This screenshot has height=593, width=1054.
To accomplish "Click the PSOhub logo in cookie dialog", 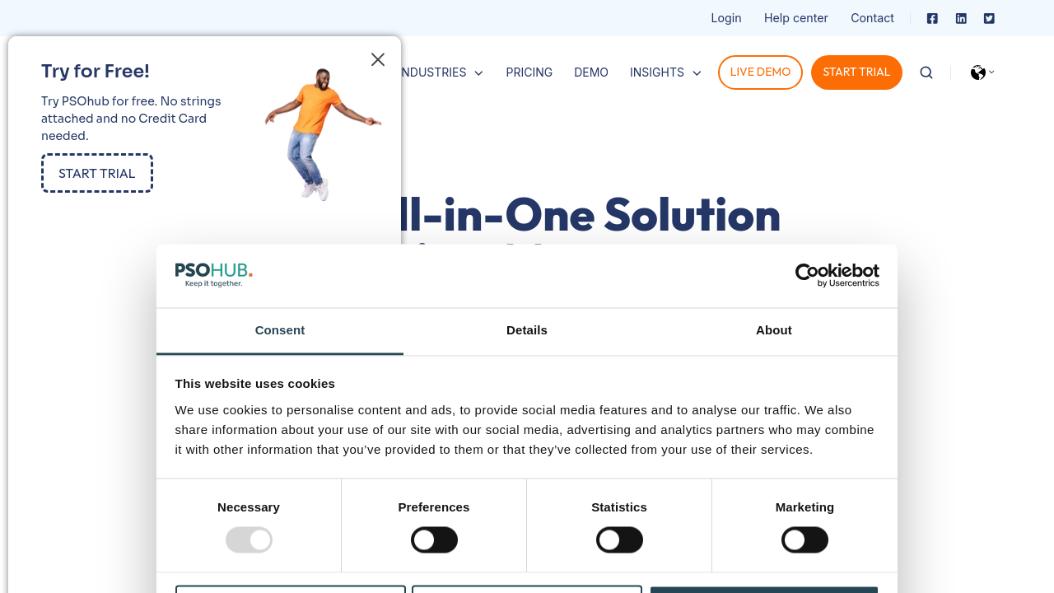I will [213, 275].
